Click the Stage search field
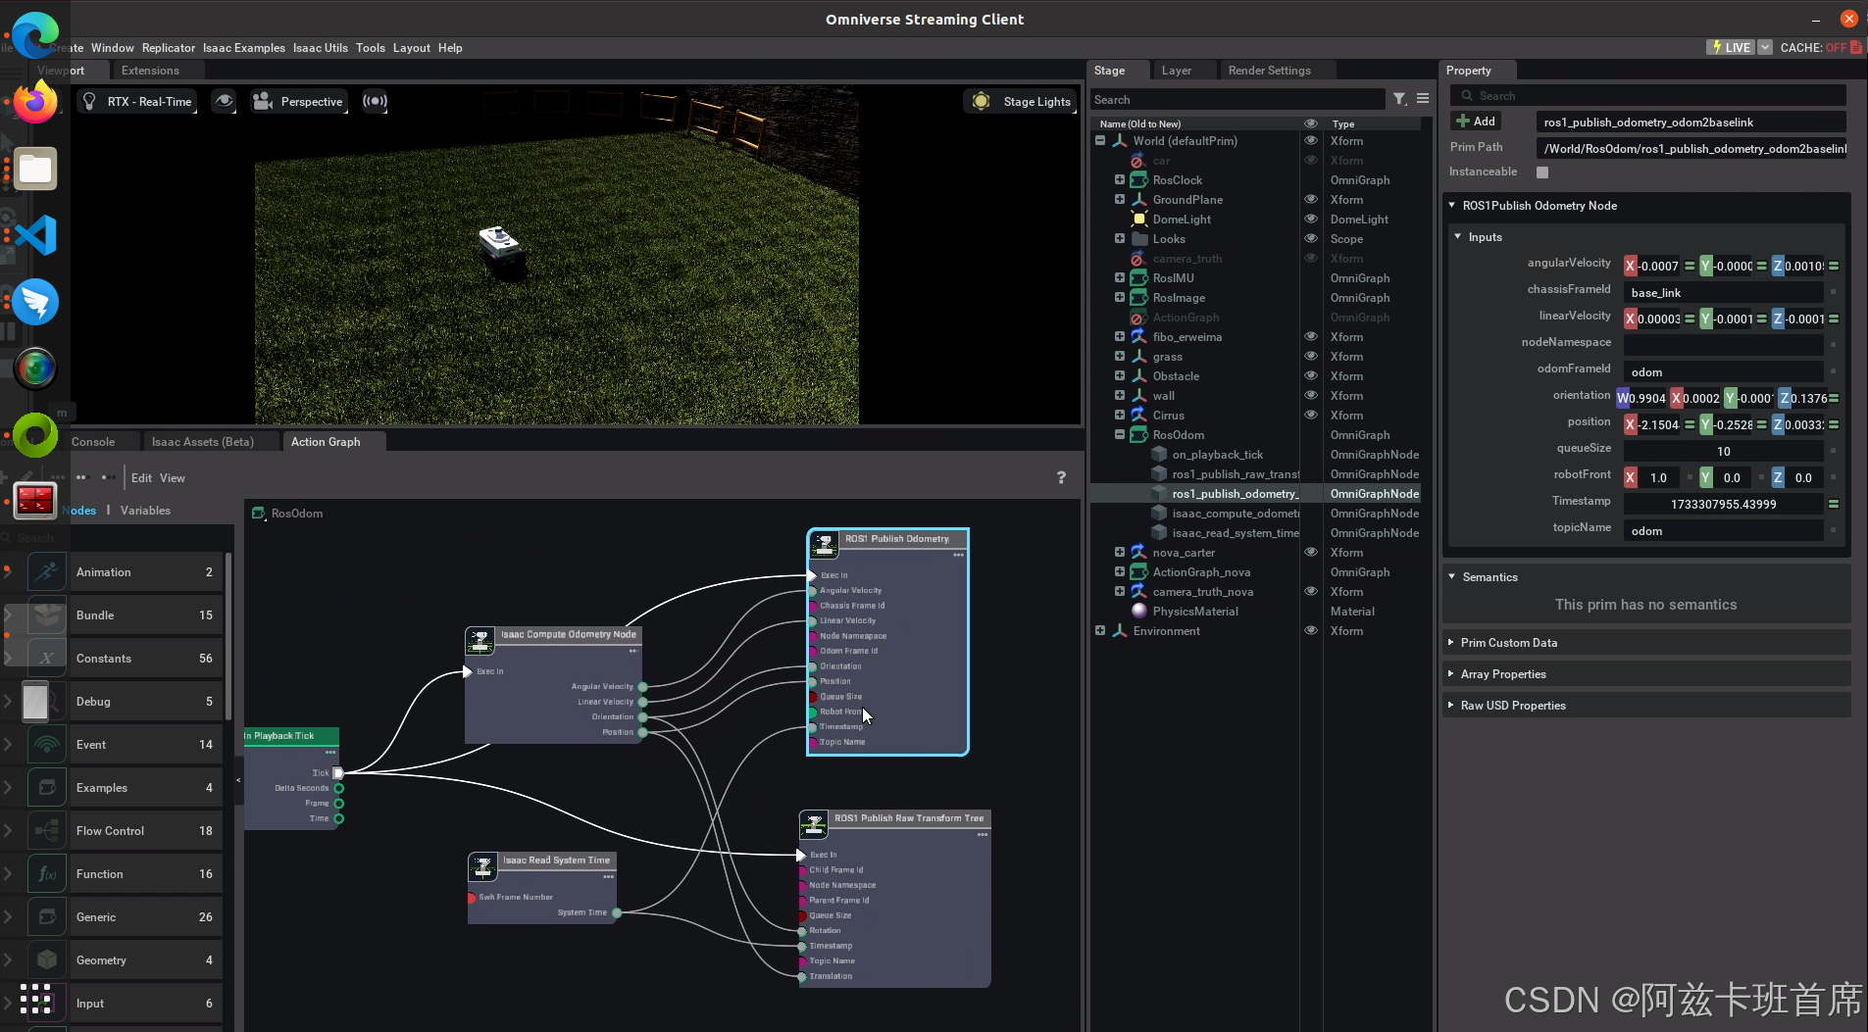 tap(1238, 99)
